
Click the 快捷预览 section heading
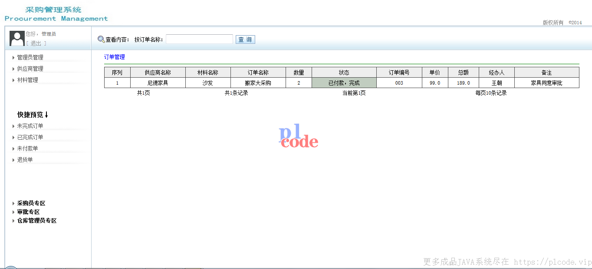pos(33,115)
